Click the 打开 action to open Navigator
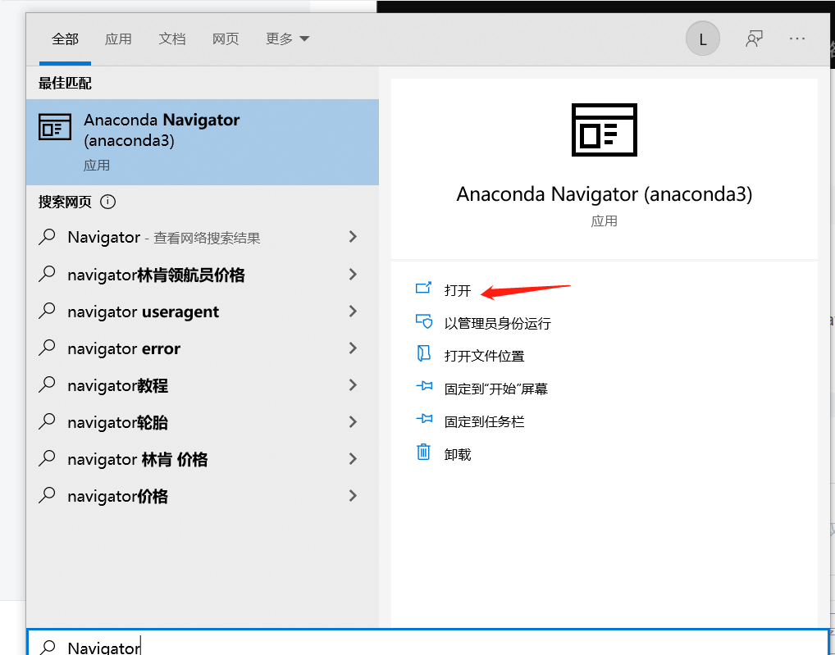 click(x=458, y=290)
